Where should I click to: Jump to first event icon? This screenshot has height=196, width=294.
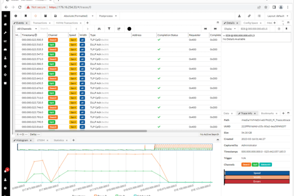click(206, 29)
